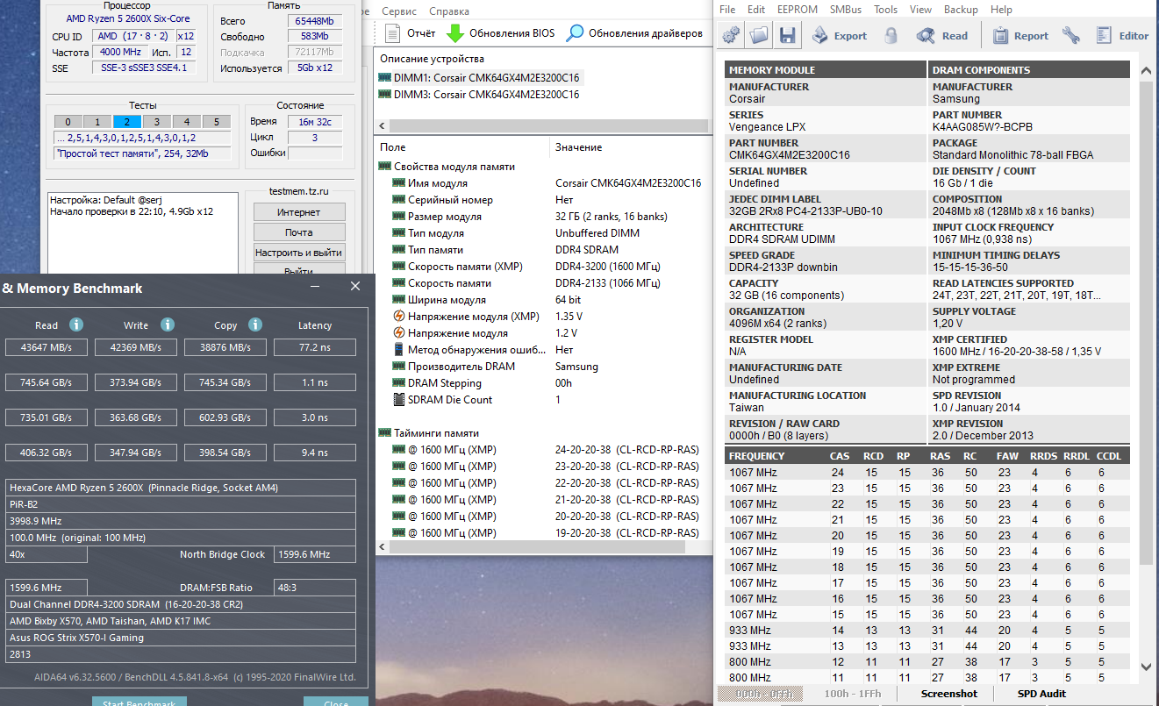
Task: Select the Производитель DRAM row
Action: [542, 367]
